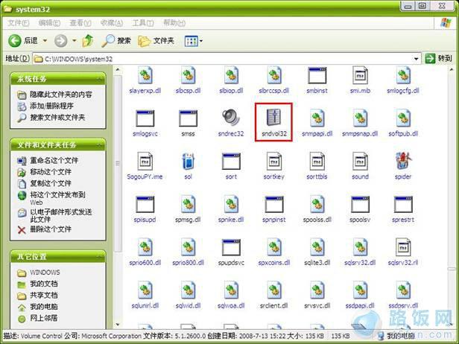The width and height of the screenshot is (459, 344).
Task: Collapse the 系统任务 panel
Action: click(100, 79)
